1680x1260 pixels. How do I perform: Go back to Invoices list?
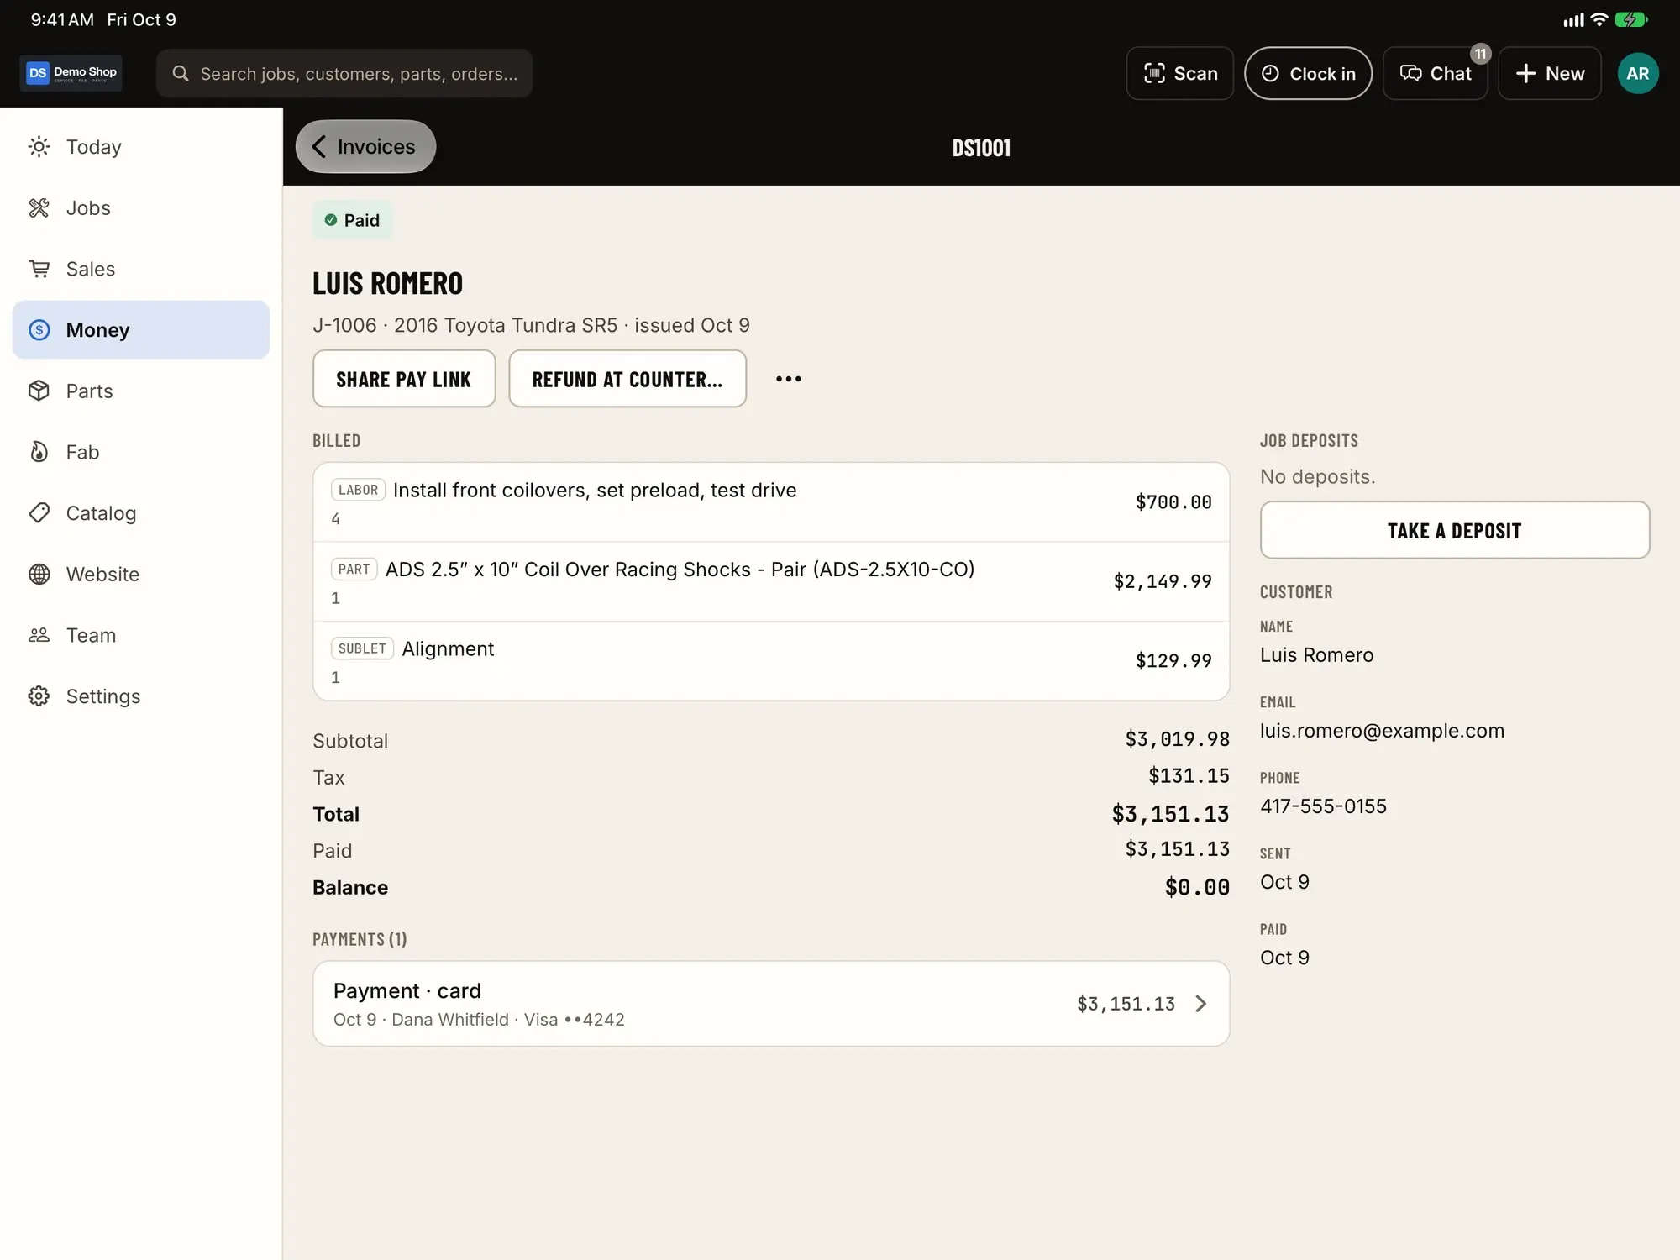[x=365, y=147]
